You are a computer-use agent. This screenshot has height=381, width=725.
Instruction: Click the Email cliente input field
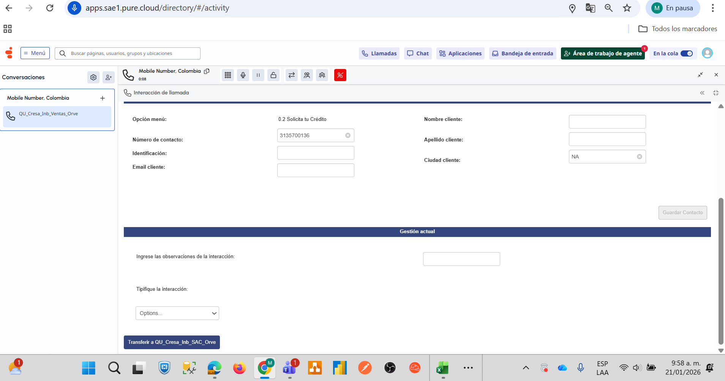coord(316,170)
